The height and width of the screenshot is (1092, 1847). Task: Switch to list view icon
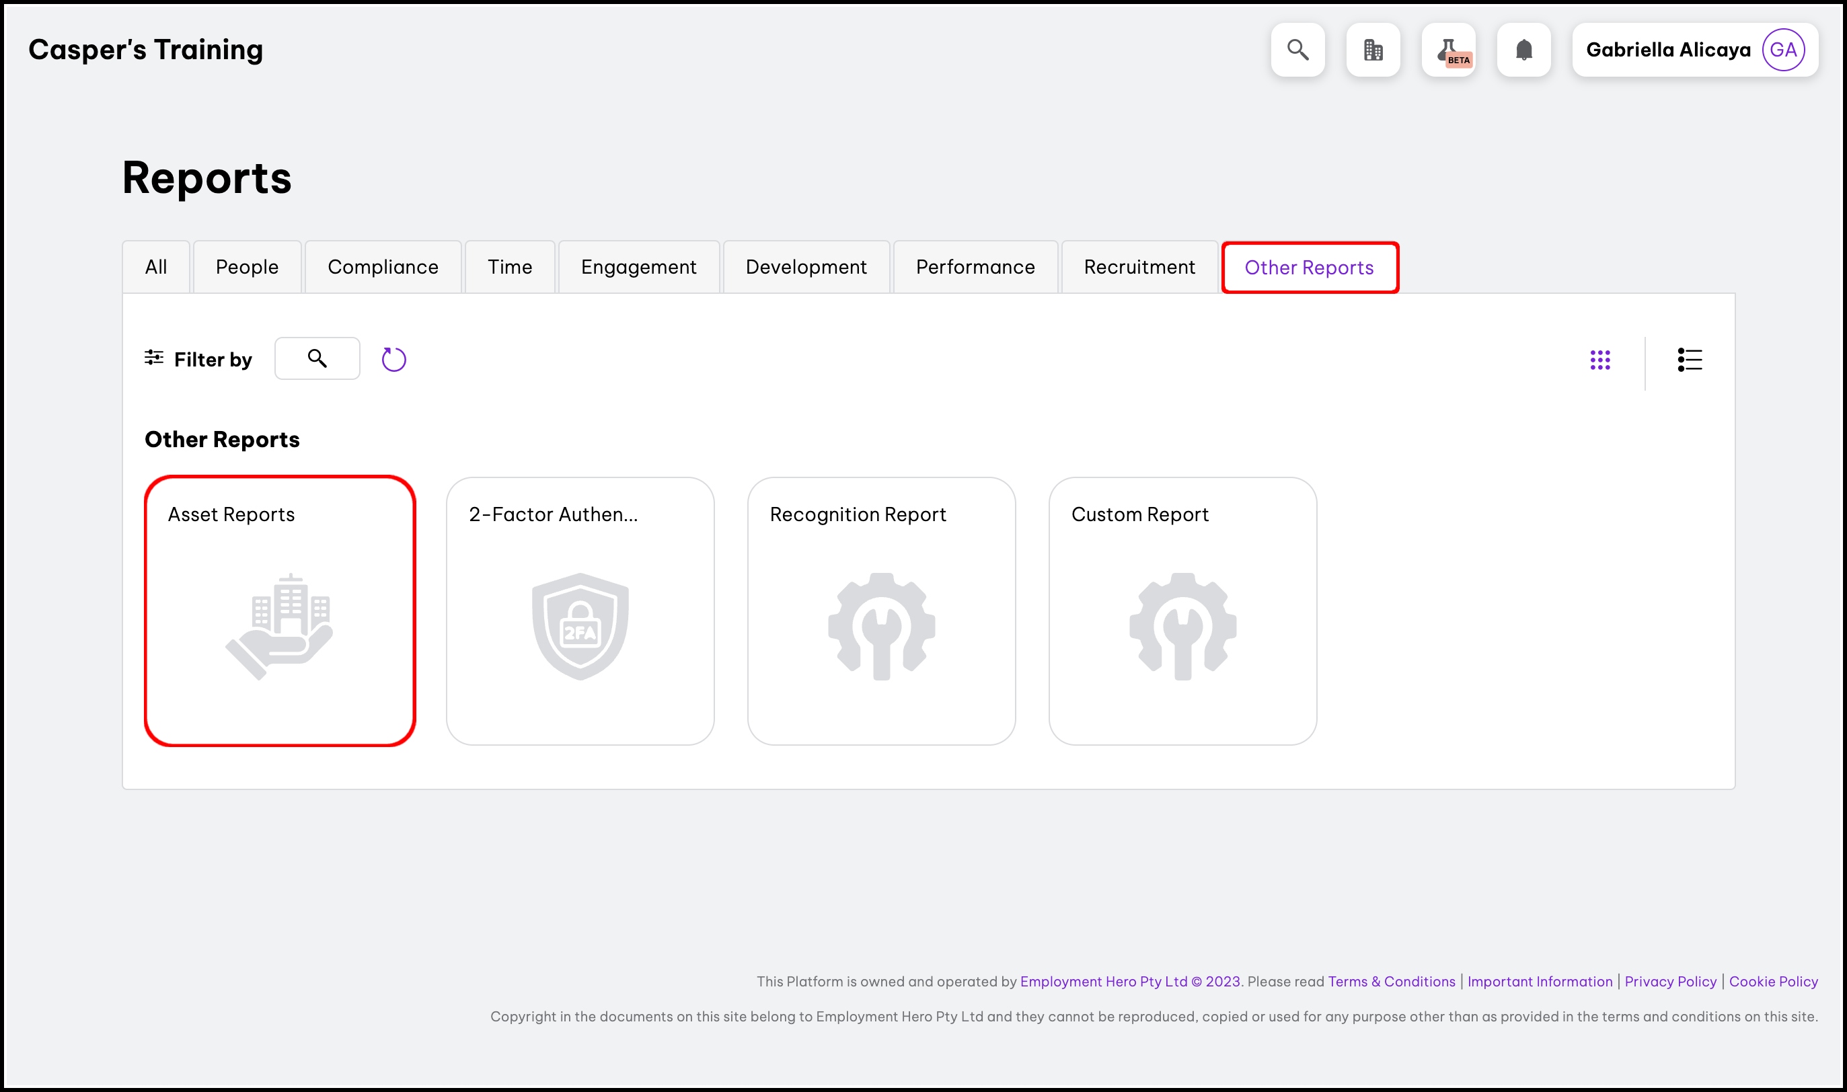(x=1690, y=360)
